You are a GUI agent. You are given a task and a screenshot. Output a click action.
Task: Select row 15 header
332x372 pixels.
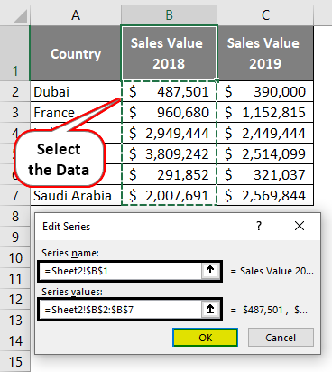pyautogui.click(x=15, y=361)
